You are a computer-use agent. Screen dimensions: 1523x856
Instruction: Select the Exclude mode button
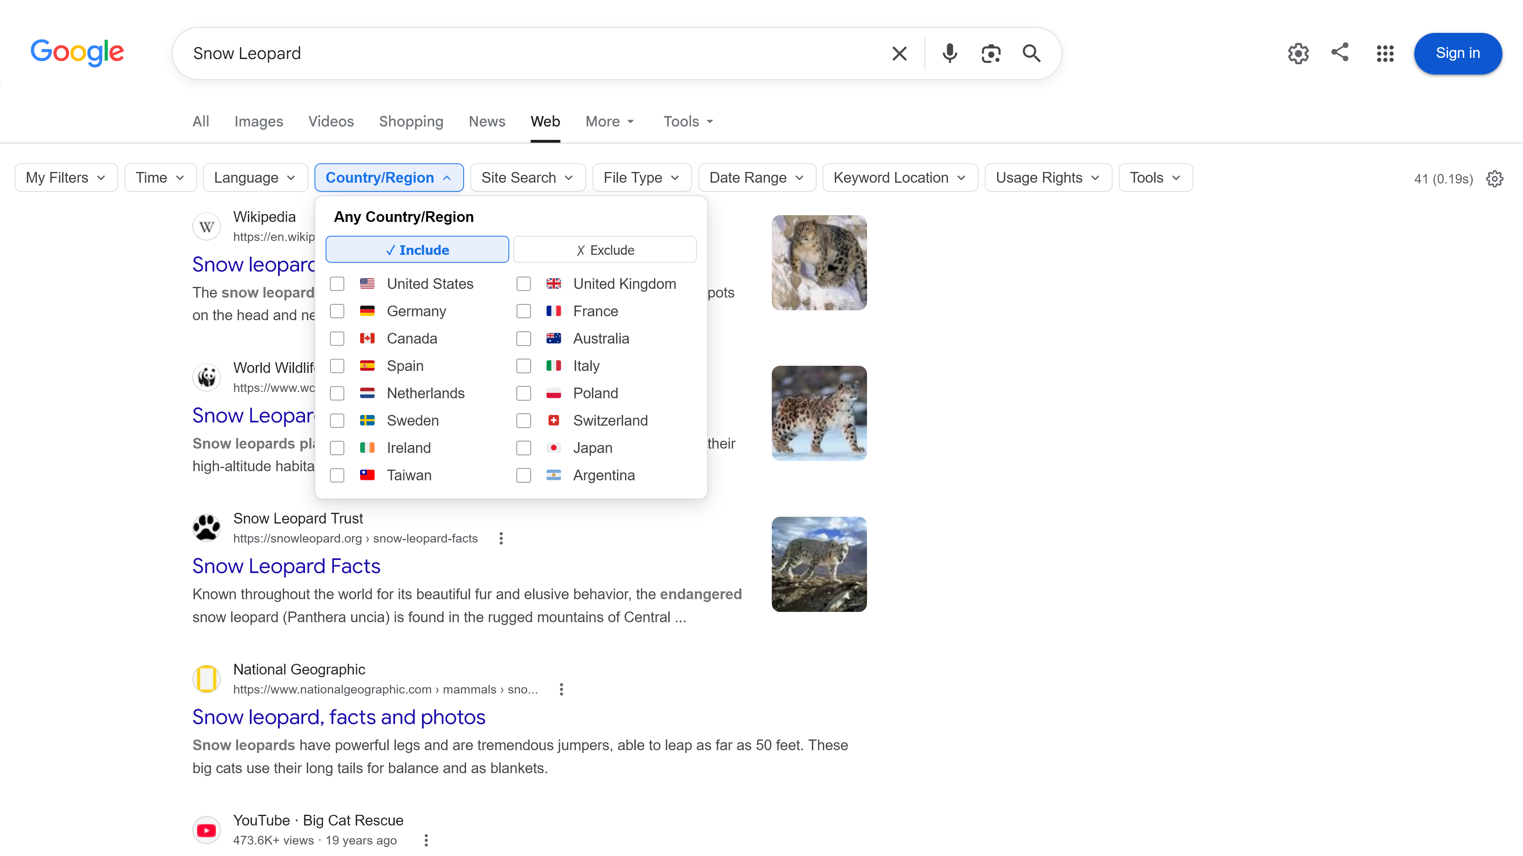(605, 250)
